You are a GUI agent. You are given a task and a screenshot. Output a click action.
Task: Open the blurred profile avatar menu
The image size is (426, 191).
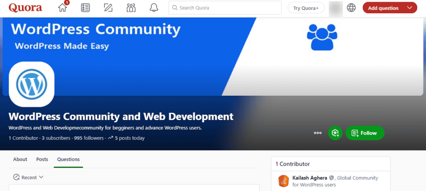pyautogui.click(x=335, y=8)
